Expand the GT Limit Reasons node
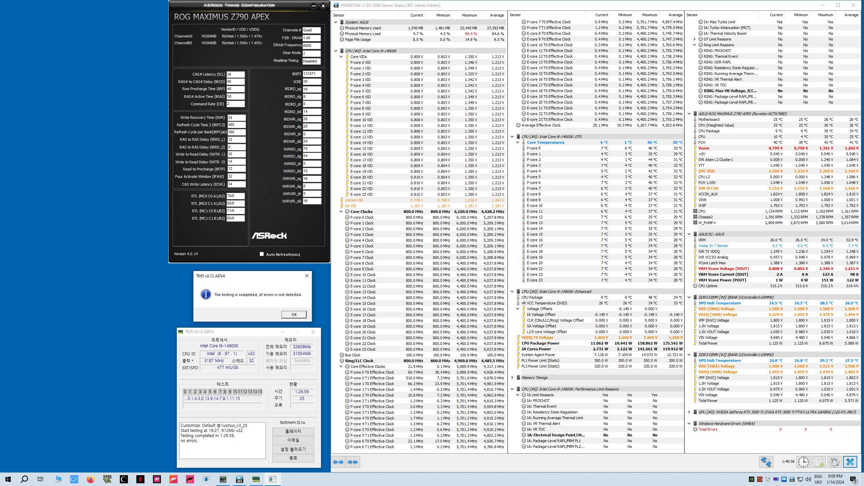Image resolution: width=864 pixels, height=486 pixels. (x=695, y=39)
